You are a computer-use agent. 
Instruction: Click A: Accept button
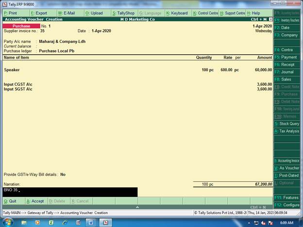coord(36,201)
